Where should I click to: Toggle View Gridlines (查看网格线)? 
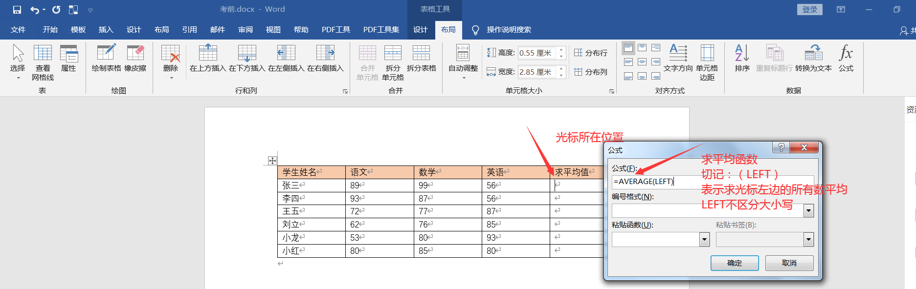(43, 62)
